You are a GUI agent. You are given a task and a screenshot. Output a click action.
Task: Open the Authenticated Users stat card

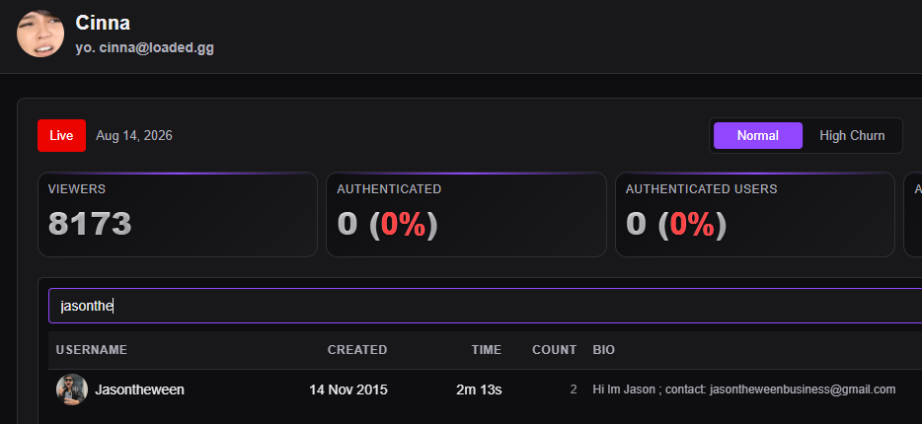(755, 214)
